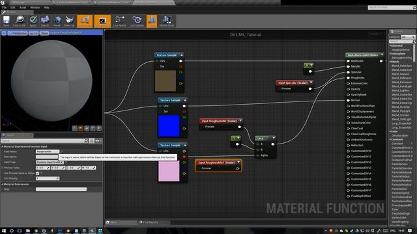Set preview mesh to cylinder shape
The width and height of the screenshot is (417, 234).
point(75,129)
